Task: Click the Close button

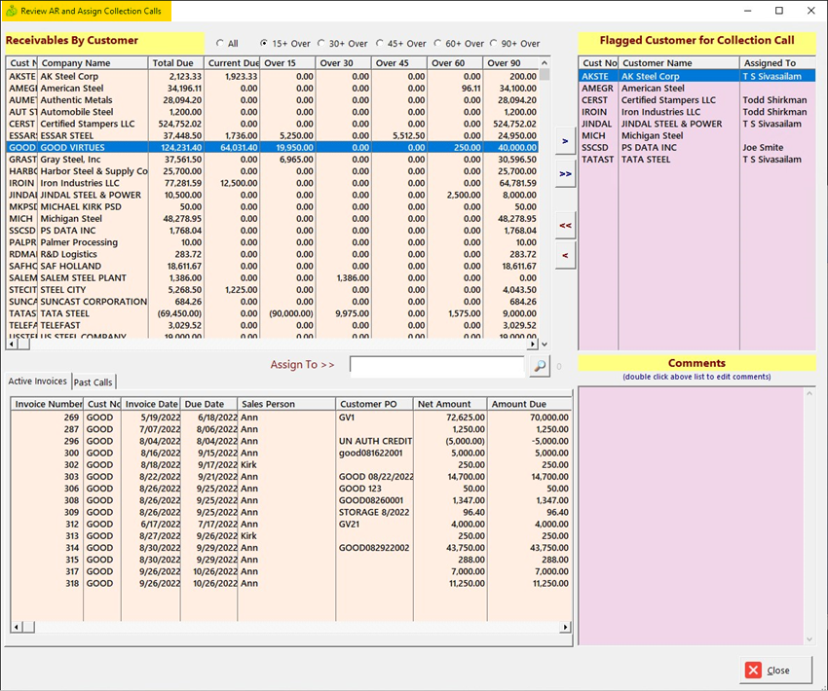Action: point(775,670)
